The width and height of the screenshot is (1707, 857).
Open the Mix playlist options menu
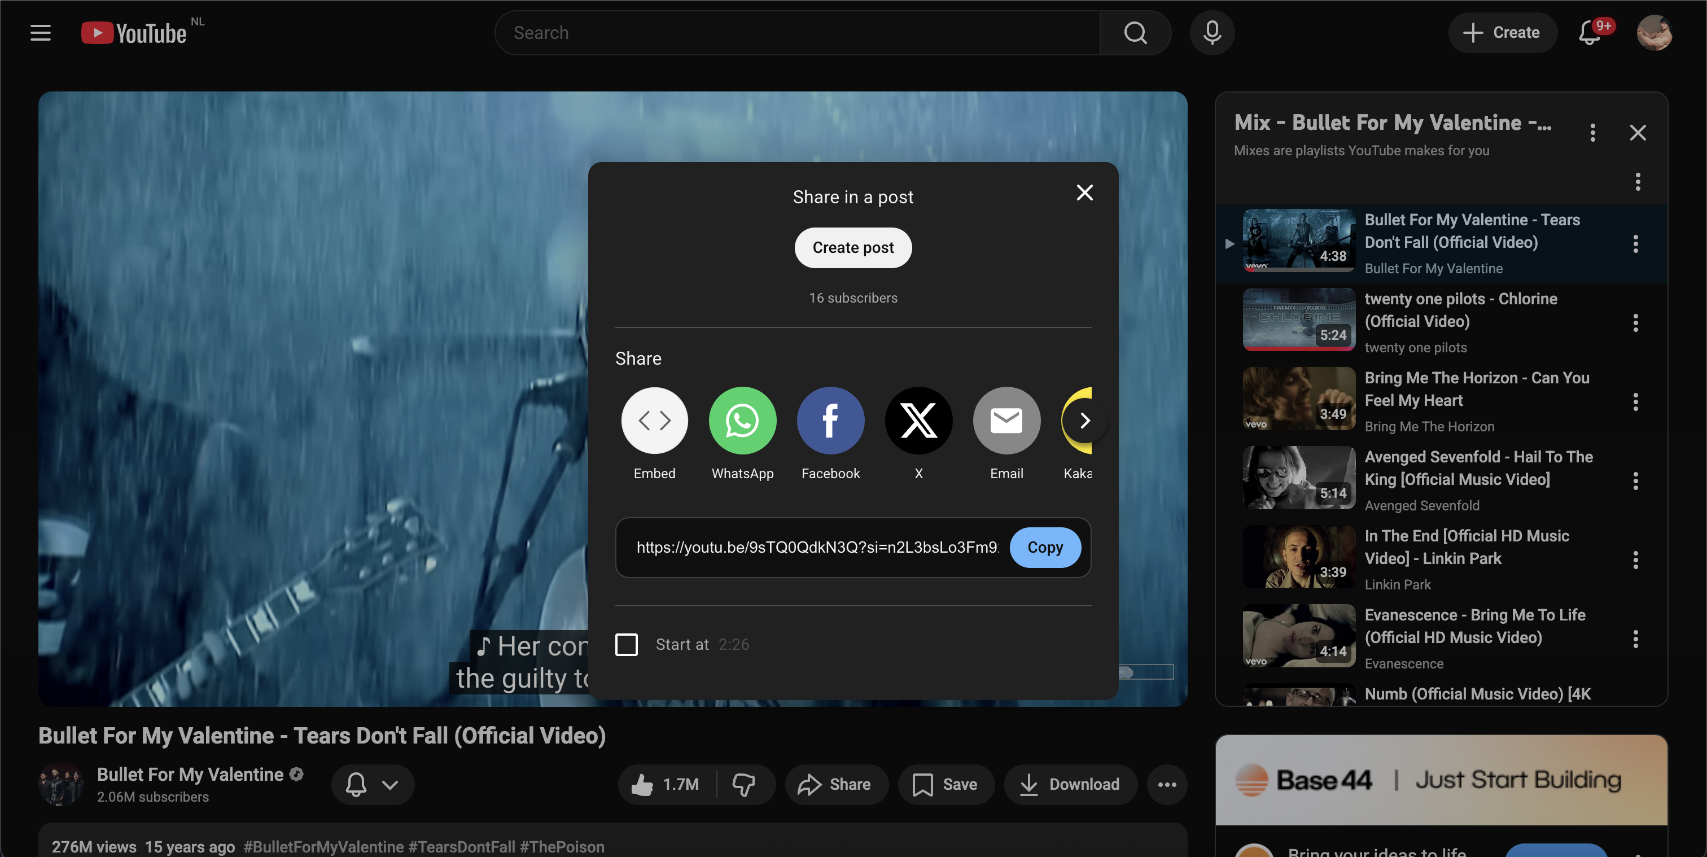point(1592,133)
